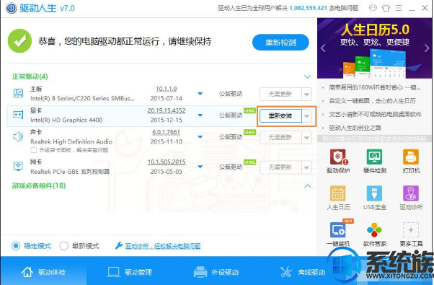Open the feedback chat bubble icon

click(x=373, y=8)
